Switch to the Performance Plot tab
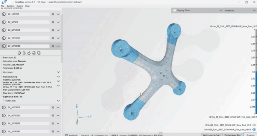257x136 pixels. 233,135
